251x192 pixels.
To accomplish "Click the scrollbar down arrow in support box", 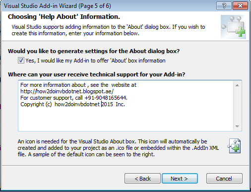I will [237, 127].
